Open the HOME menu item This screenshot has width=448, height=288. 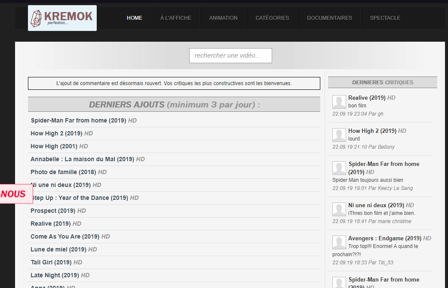(x=135, y=18)
